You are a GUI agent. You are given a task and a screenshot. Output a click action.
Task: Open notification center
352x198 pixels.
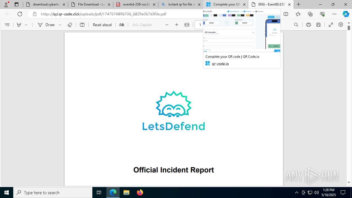(343, 193)
